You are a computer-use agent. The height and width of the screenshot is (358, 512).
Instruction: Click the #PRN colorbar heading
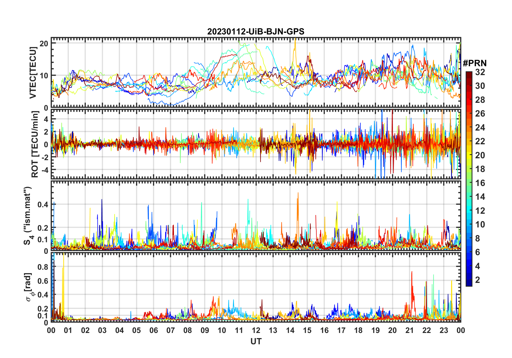point(475,63)
